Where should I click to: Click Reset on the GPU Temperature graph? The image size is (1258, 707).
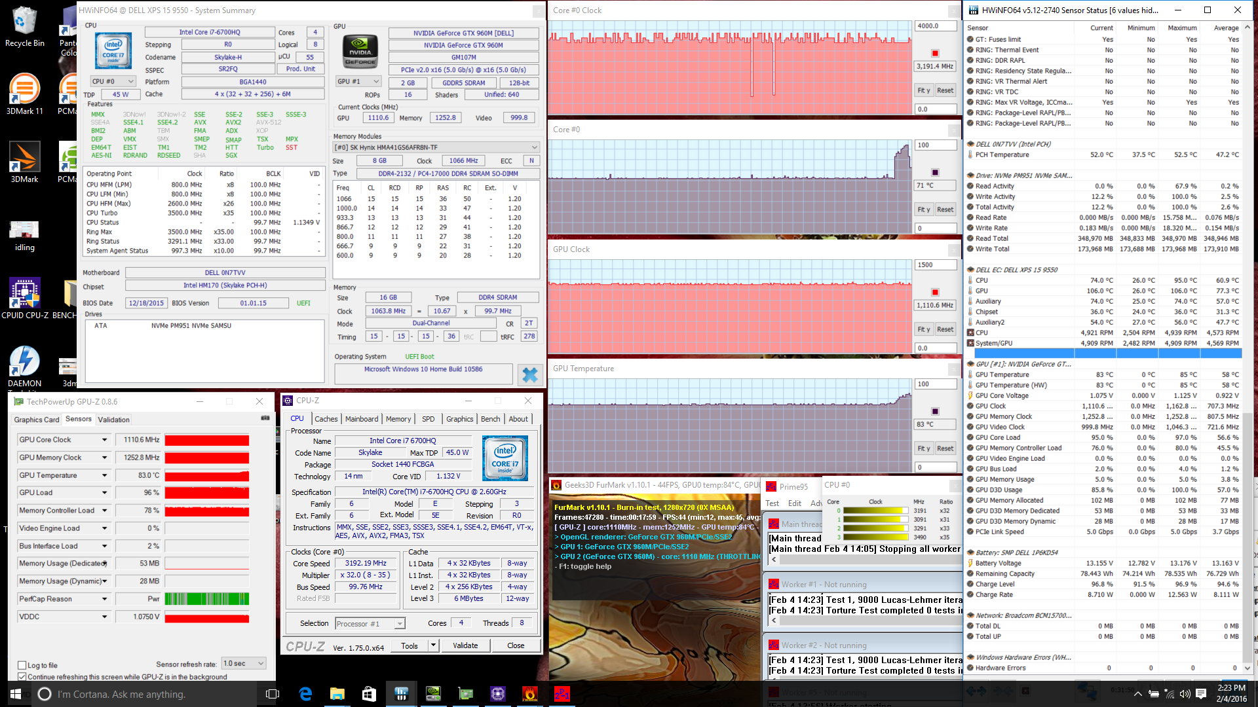945,448
